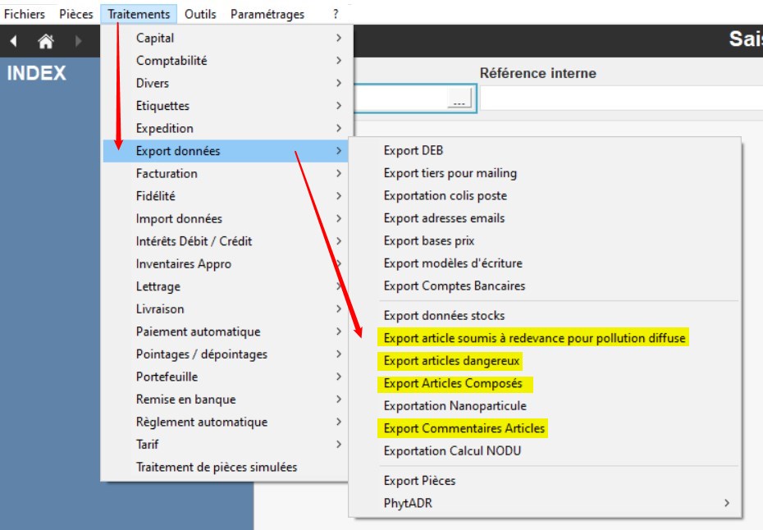Expand the PhytADR submenu arrow

click(727, 503)
